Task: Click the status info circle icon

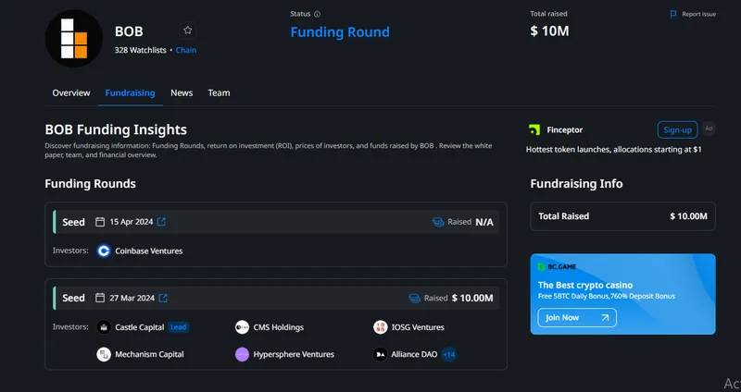Action: pyautogui.click(x=317, y=14)
